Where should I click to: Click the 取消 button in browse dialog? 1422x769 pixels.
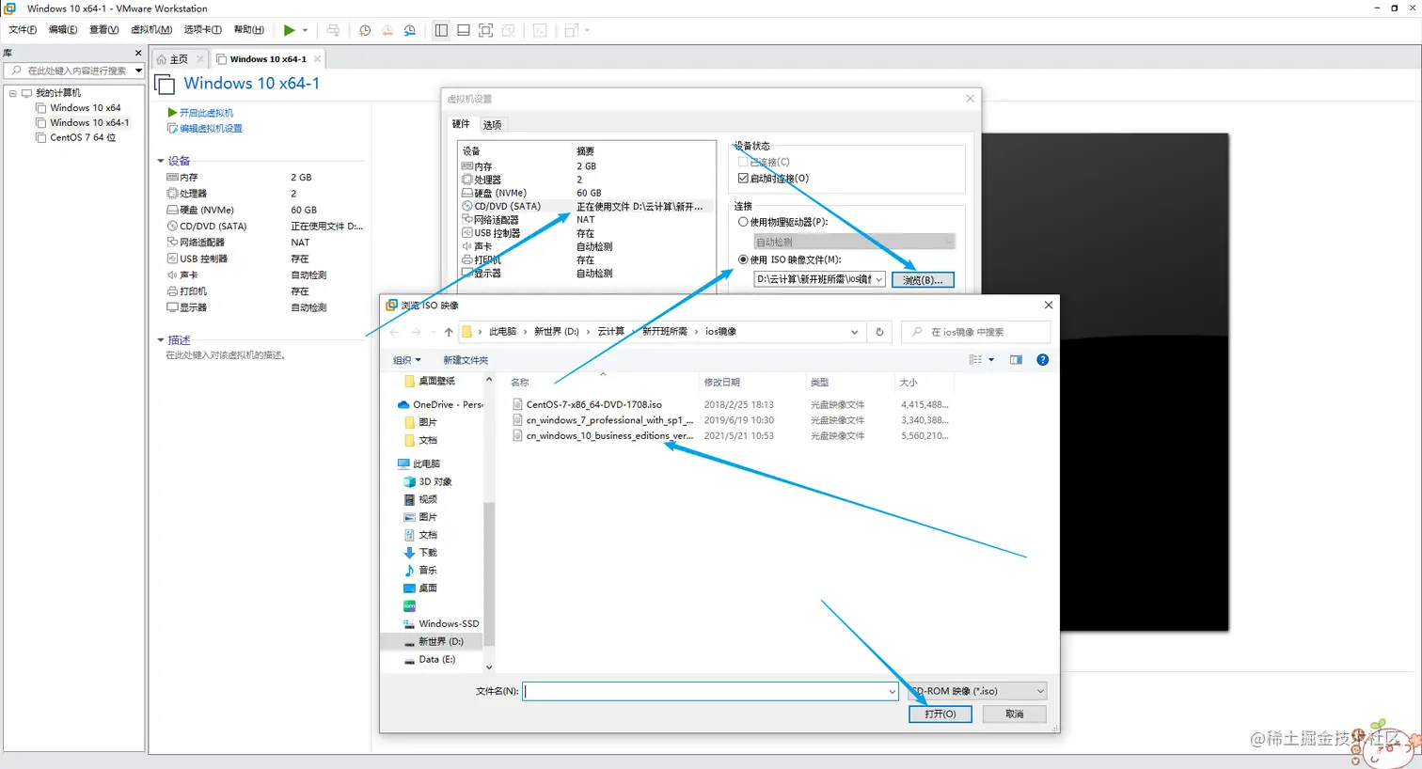[1015, 714]
